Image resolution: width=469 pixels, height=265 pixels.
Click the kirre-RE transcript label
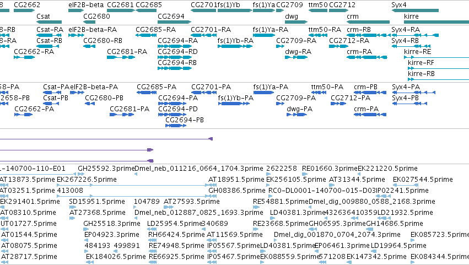point(418,52)
